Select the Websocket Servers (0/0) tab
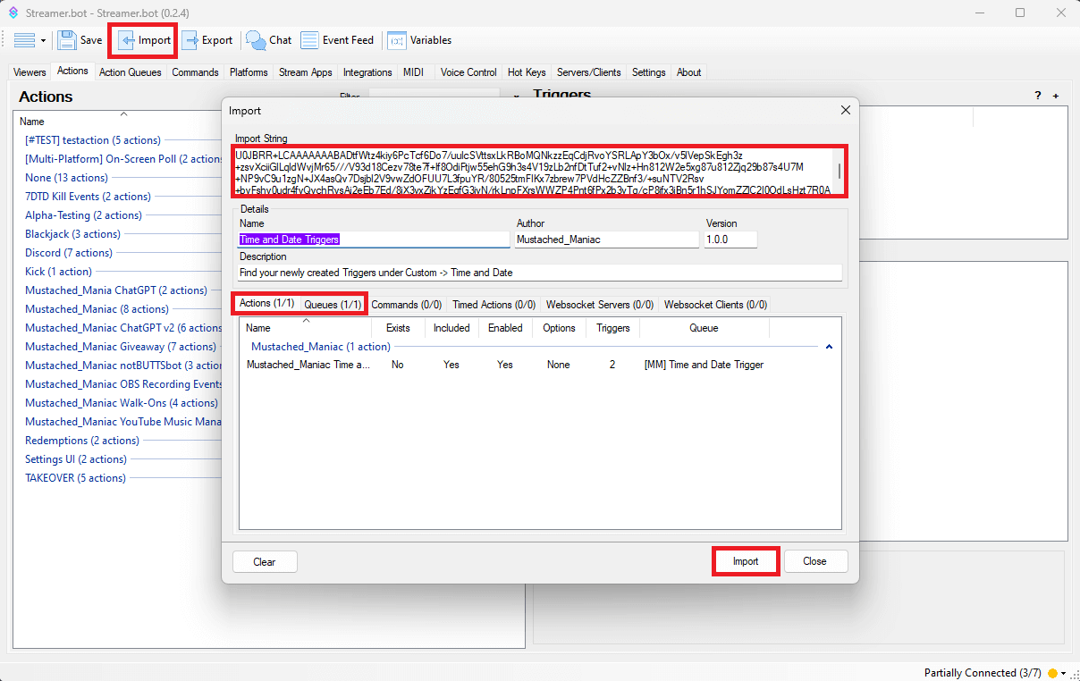The width and height of the screenshot is (1080, 681). (599, 305)
